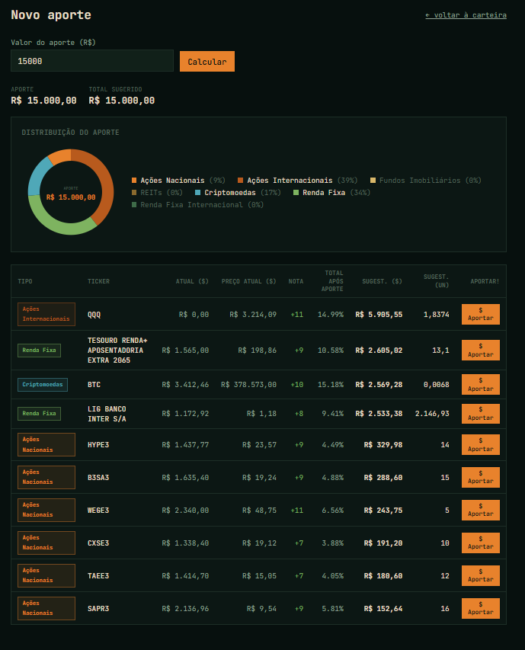Focus the Valor do aporte input field
Viewport: 525px width, 650px height.
(x=91, y=61)
